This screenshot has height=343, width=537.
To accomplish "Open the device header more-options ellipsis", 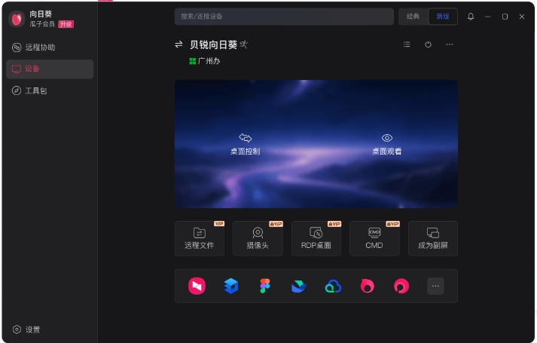I will click(450, 44).
